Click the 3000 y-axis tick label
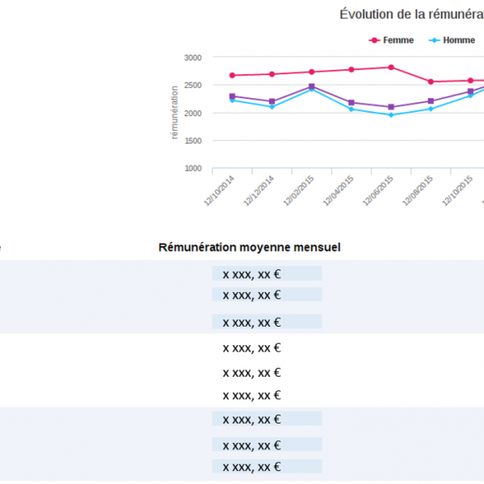The height and width of the screenshot is (484, 484). [x=192, y=57]
